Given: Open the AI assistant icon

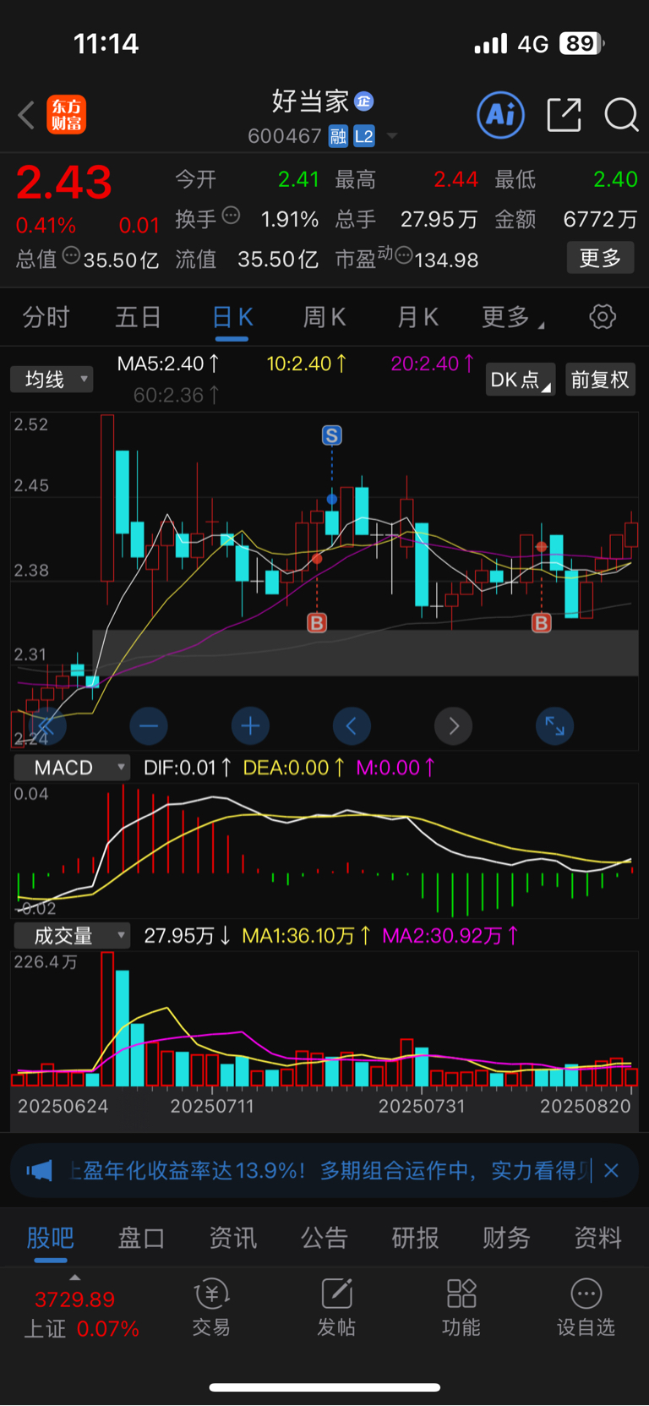Looking at the screenshot, I should (x=501, y=115).
